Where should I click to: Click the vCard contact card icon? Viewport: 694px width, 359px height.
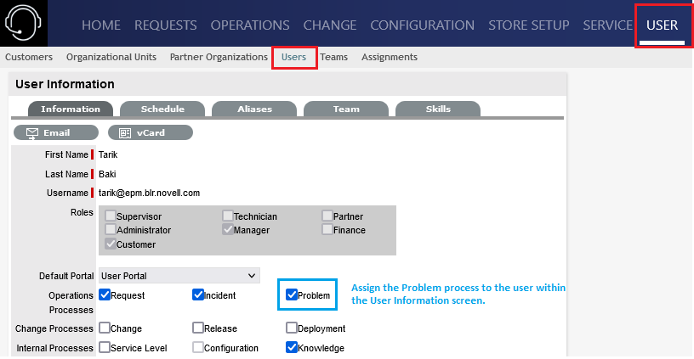125,133
